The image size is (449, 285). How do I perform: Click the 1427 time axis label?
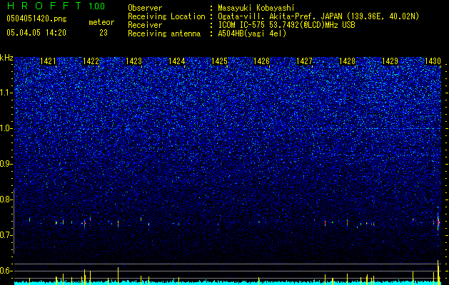click(x=304, y=61)
